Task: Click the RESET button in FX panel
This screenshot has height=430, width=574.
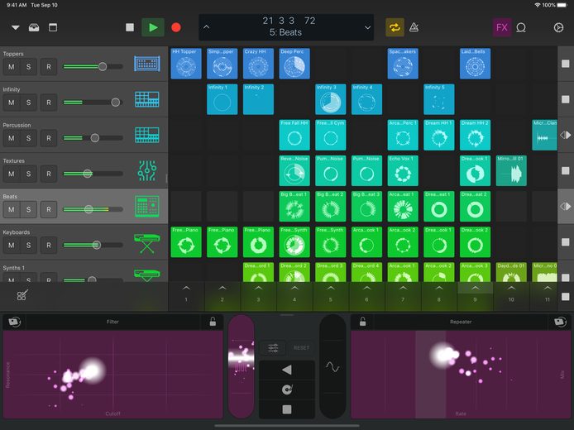Action: click(301, 347)
